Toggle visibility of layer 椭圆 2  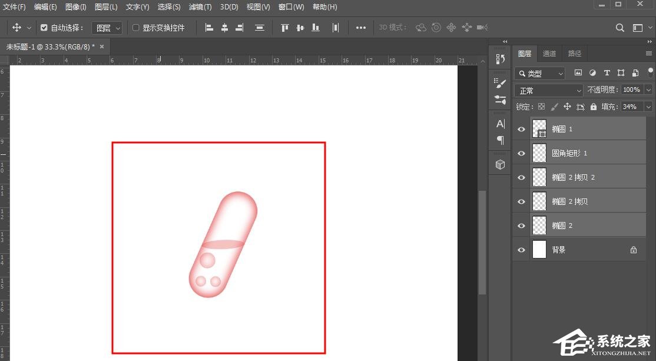click(521, 225)
